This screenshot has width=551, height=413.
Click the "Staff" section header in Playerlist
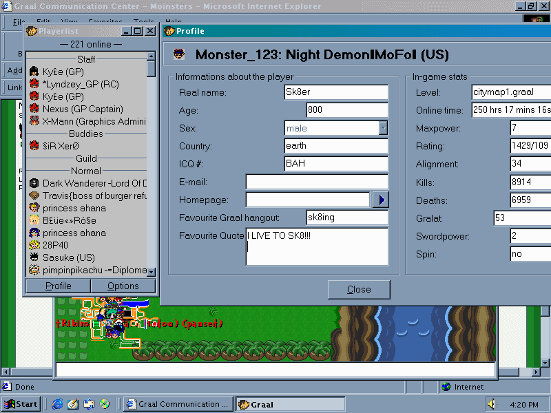point(86,59)
